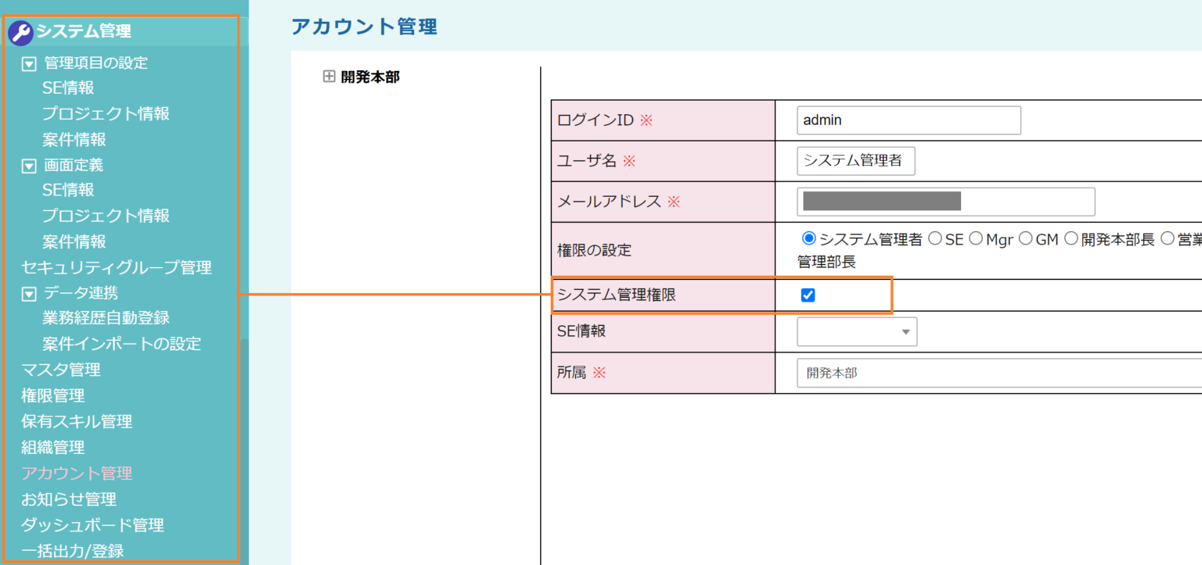Click the ログインID input field
The height and width of the screenshot is (565, 1202).
coord(909,120)
